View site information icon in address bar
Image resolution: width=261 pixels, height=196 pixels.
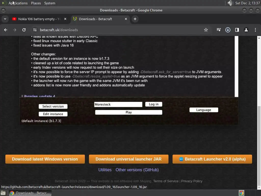point(35,30)
